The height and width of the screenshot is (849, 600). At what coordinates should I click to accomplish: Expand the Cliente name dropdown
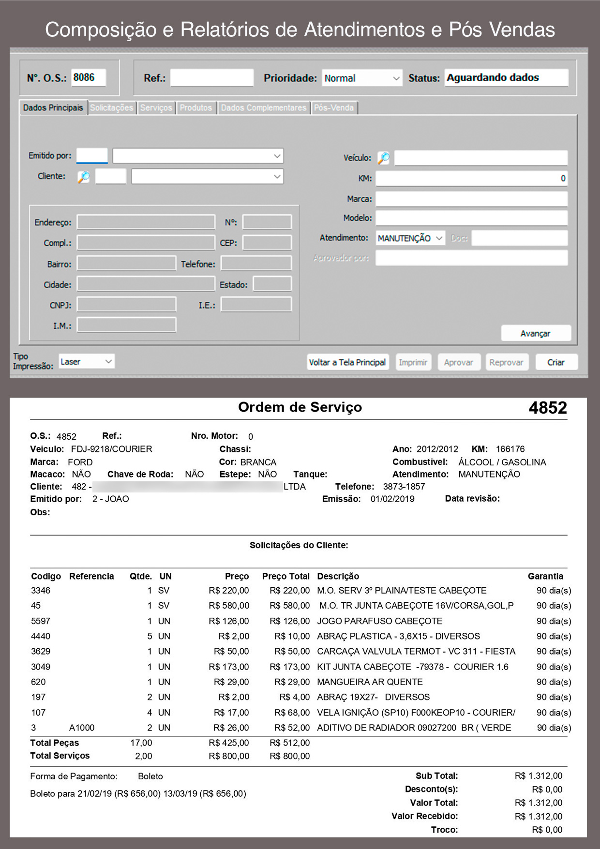coord(207,177)
